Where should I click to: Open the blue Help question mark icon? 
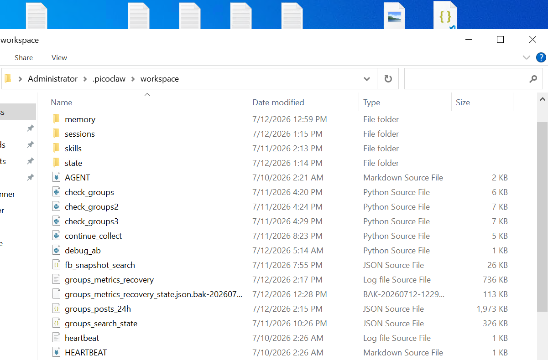pyautogui.click(x=541, y=57)
